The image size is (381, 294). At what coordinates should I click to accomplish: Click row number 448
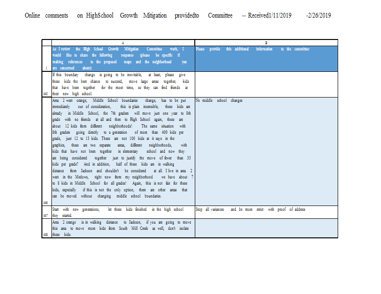(47, 228)
